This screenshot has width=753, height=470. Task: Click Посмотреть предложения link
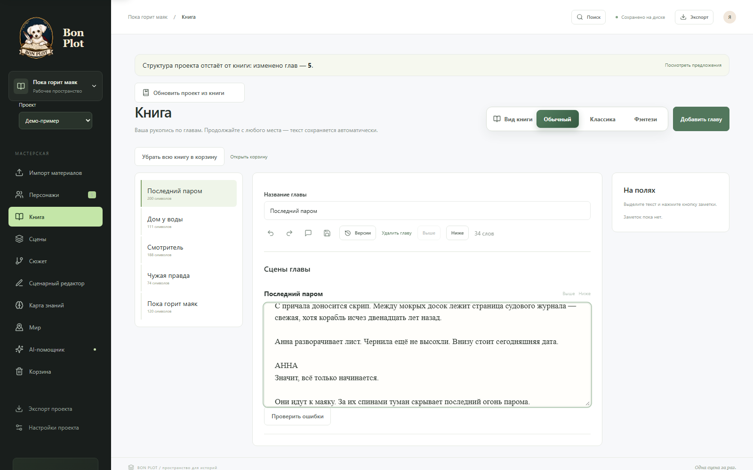[x=693, y=65]
